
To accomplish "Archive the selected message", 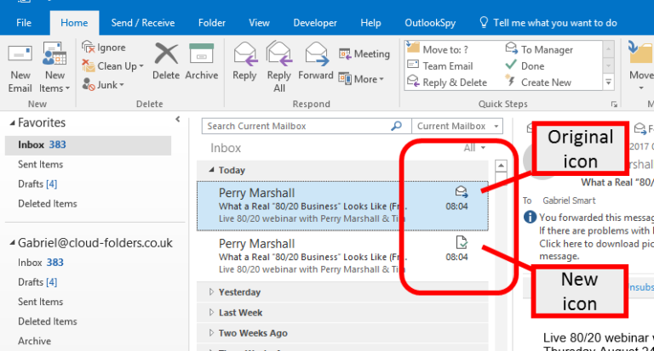I will point(202,61).
